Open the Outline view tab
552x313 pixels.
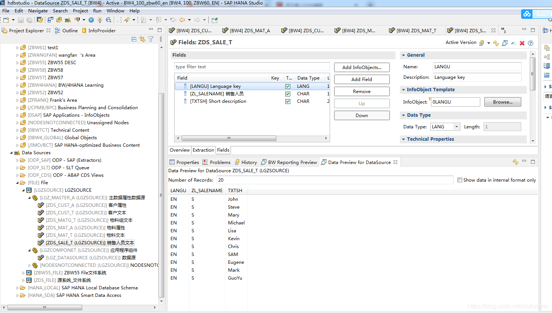[66, 30]
